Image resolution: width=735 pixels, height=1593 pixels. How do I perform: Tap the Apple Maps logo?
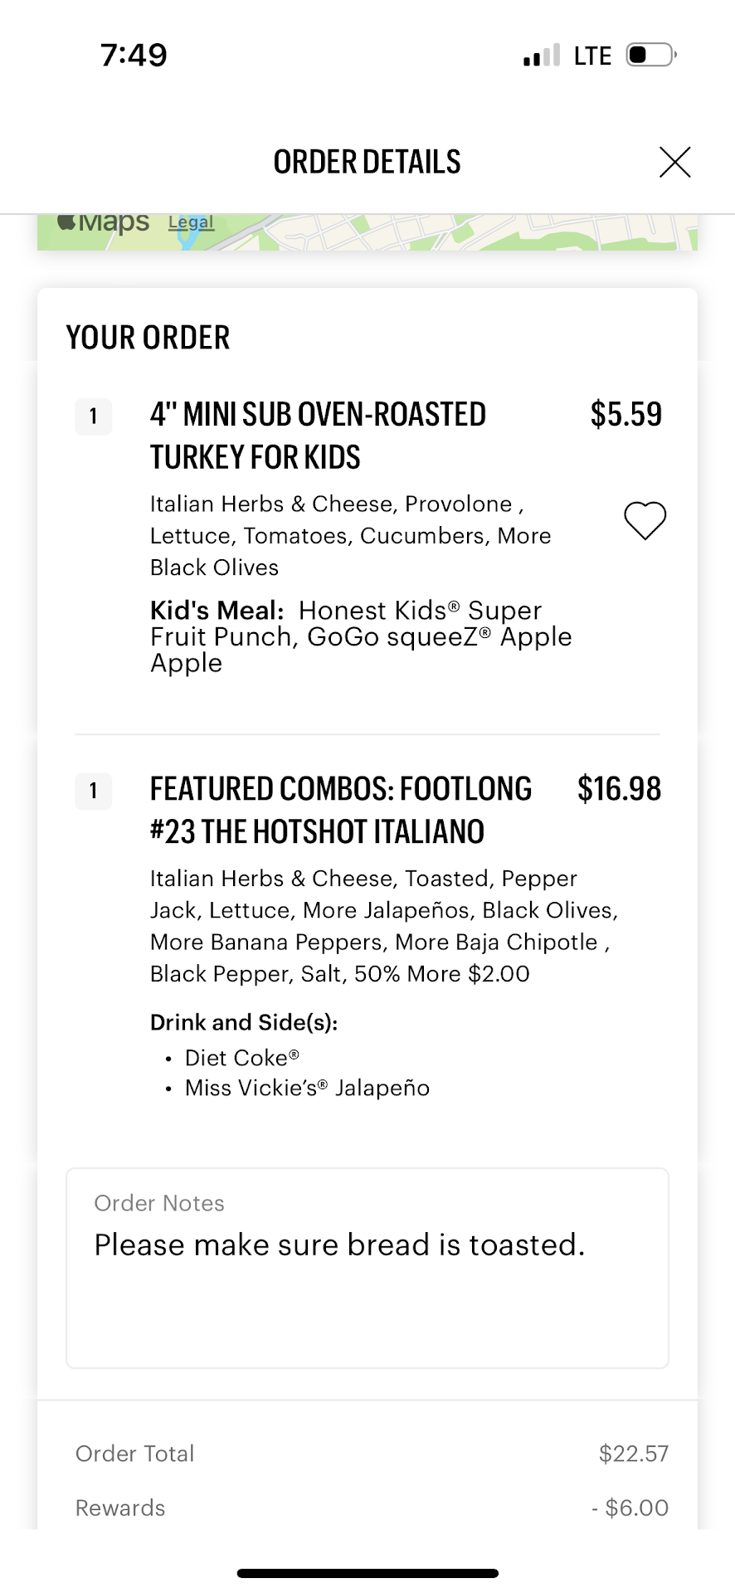tap(104, 222)
